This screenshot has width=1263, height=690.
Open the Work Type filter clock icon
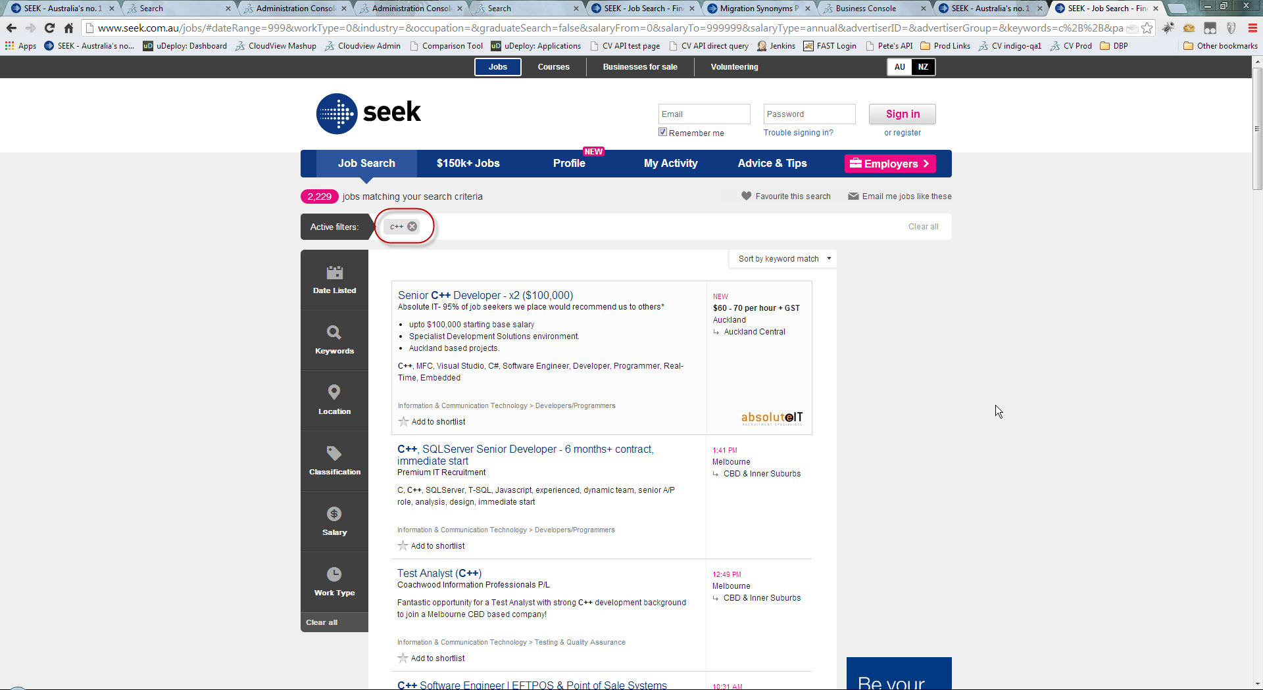click(334, 574)
